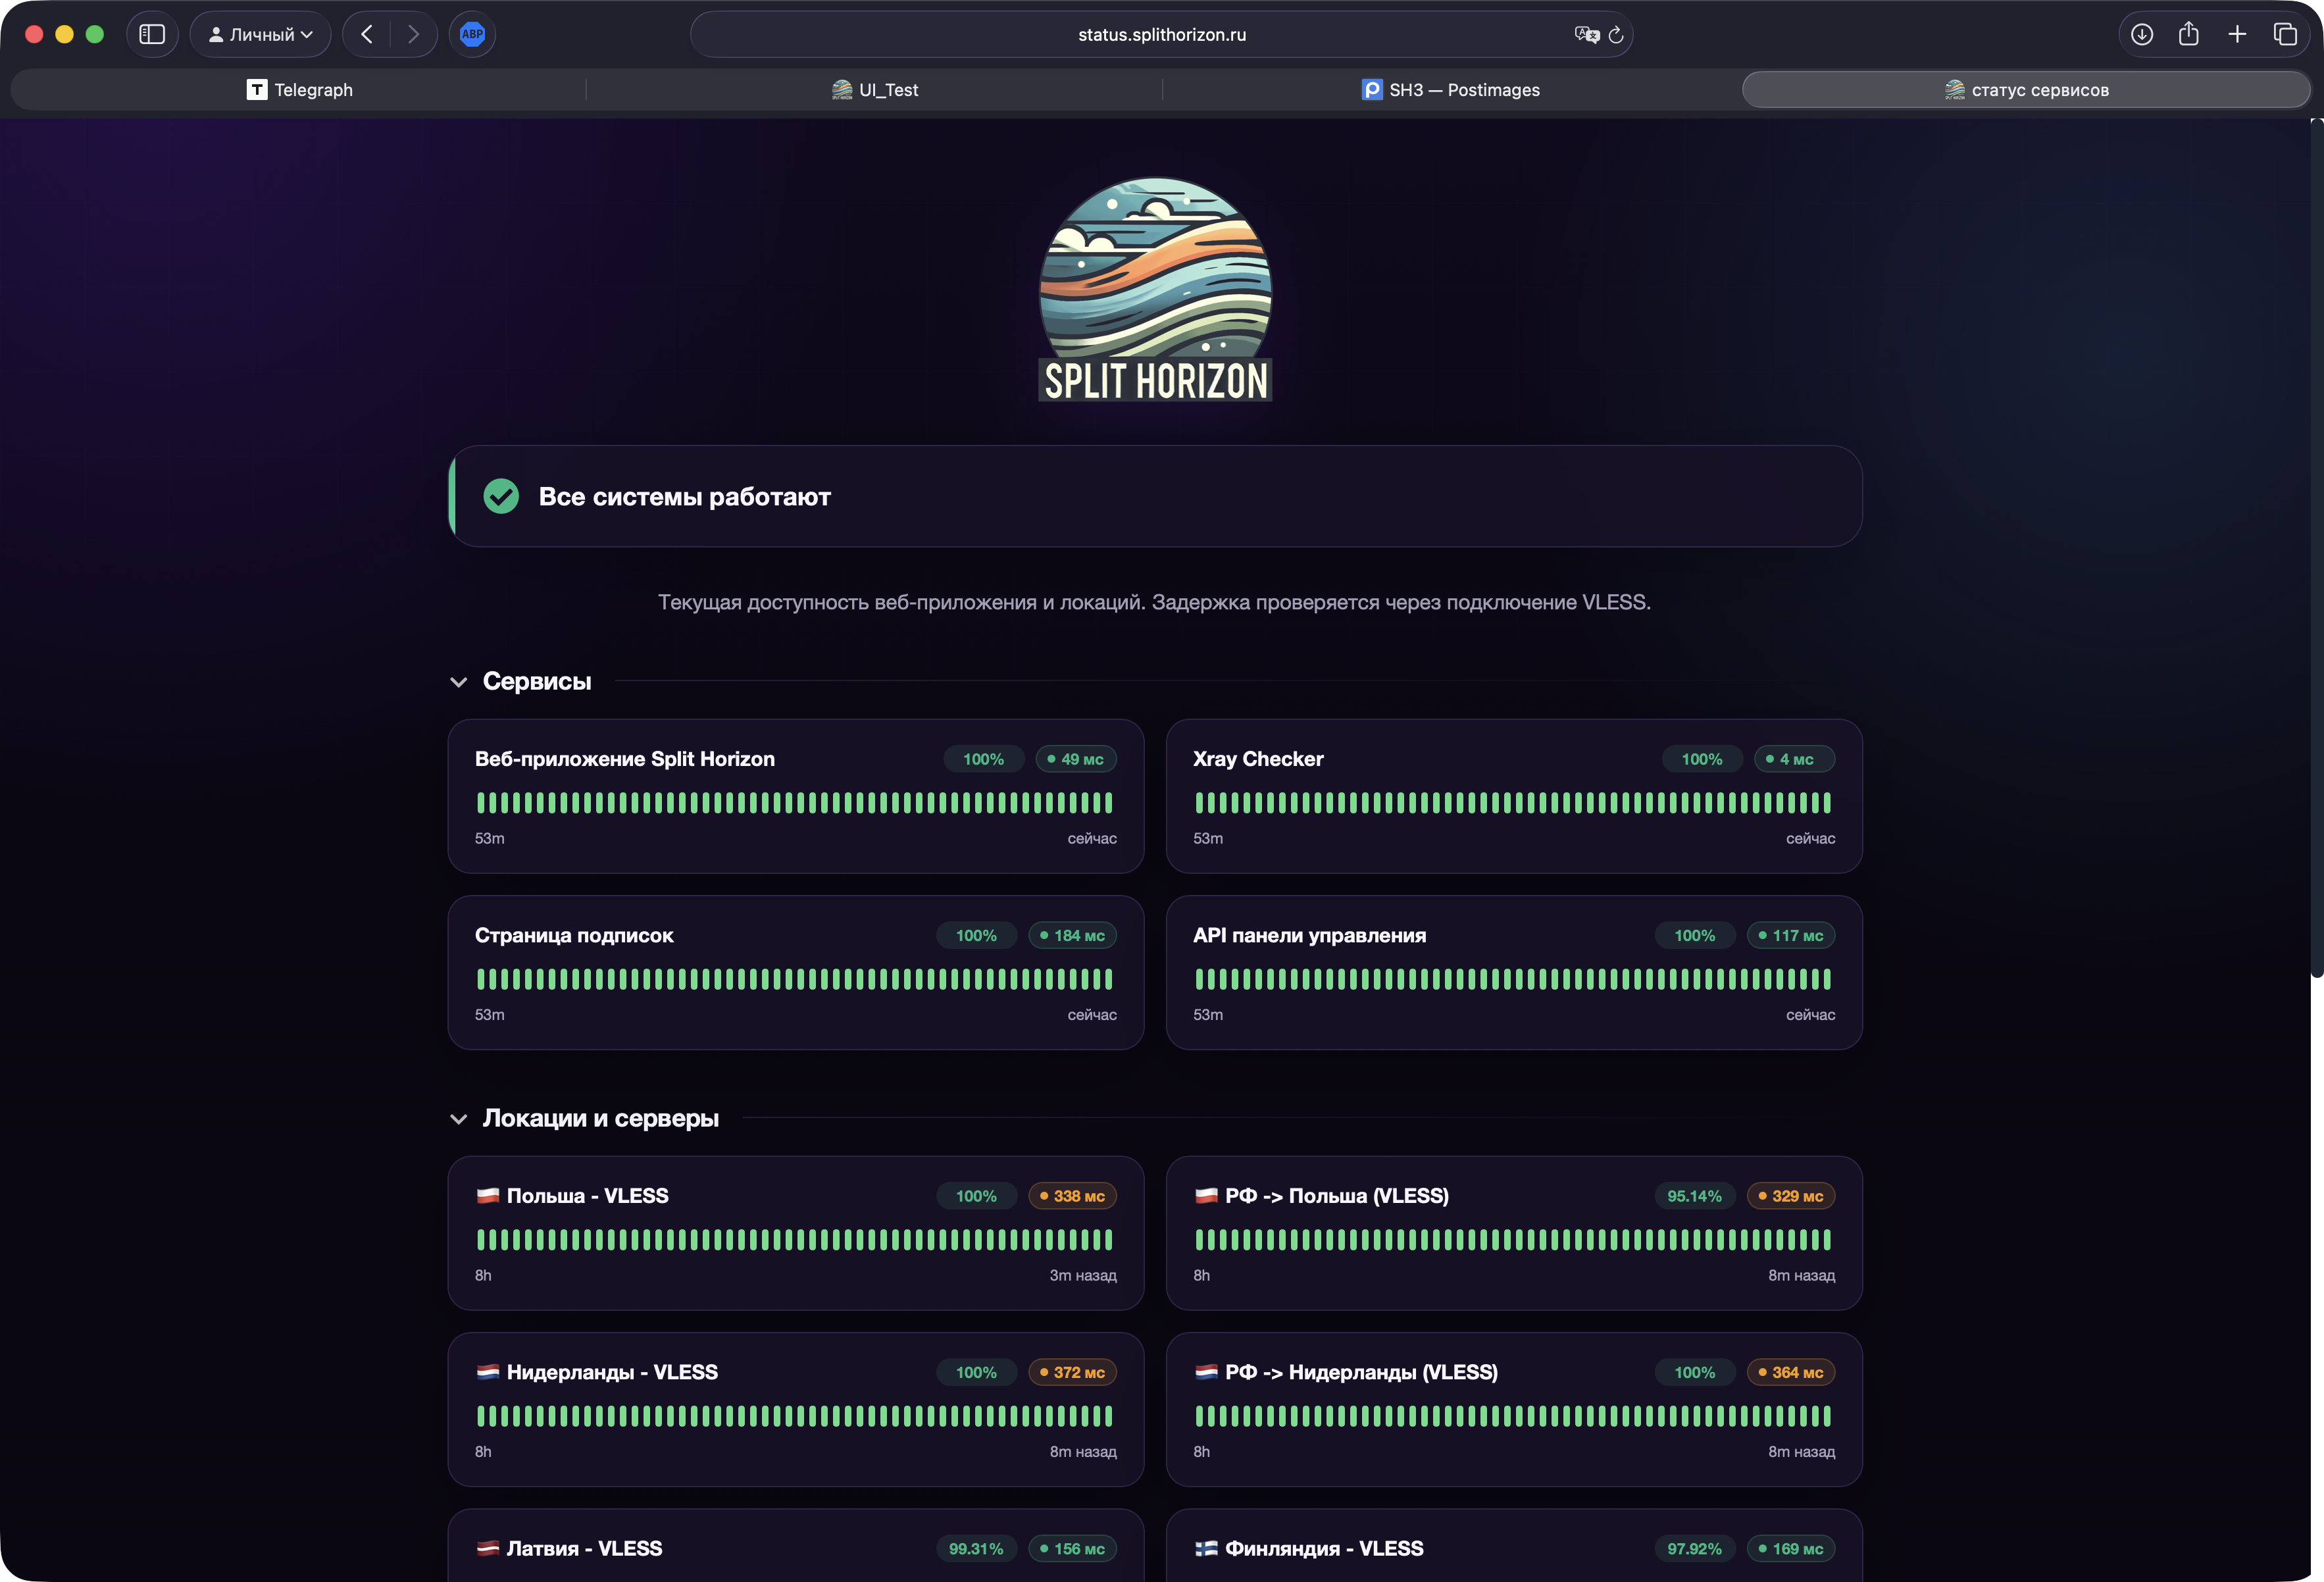
Task: Show the downloads list
Action: click(2141, 34)
